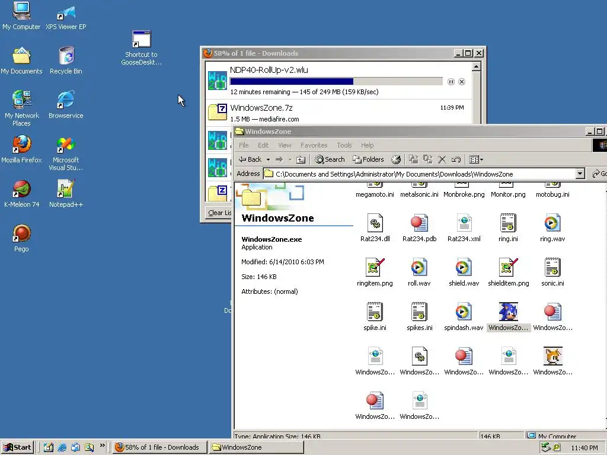Select the Rat234.pdb file
This screenshot has height=455, width=607.
coord(419,228)
